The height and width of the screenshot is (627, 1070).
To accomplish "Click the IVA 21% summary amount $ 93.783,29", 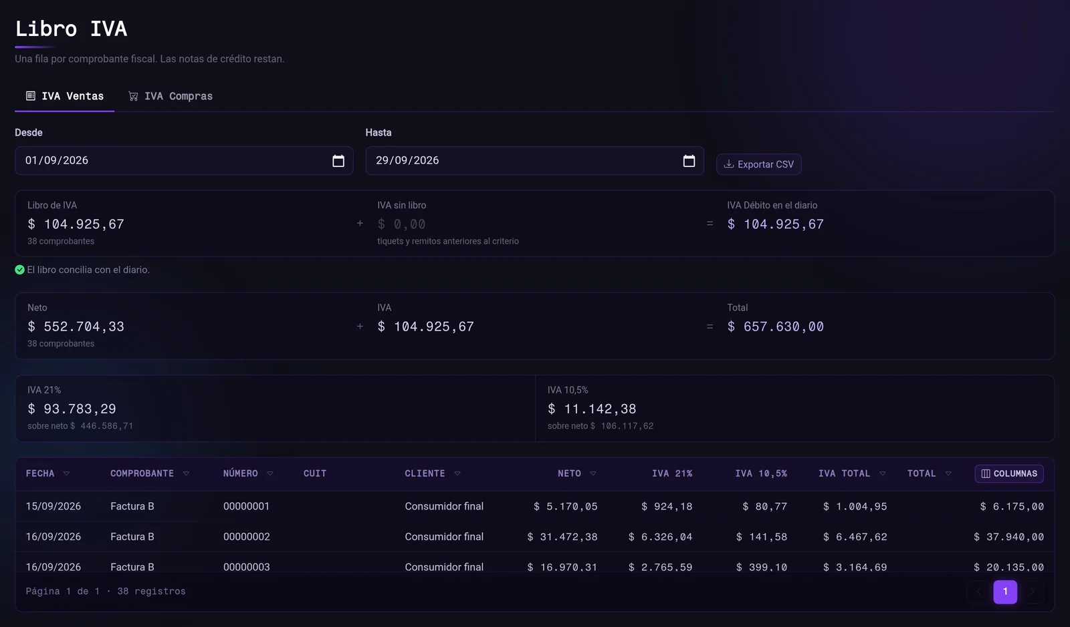I will (x=72, y=409).
